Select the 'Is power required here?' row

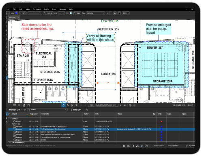tap(101, 132)
